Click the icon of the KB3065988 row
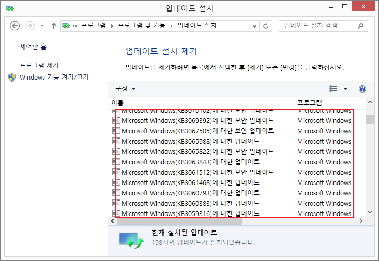 point(116,141)
